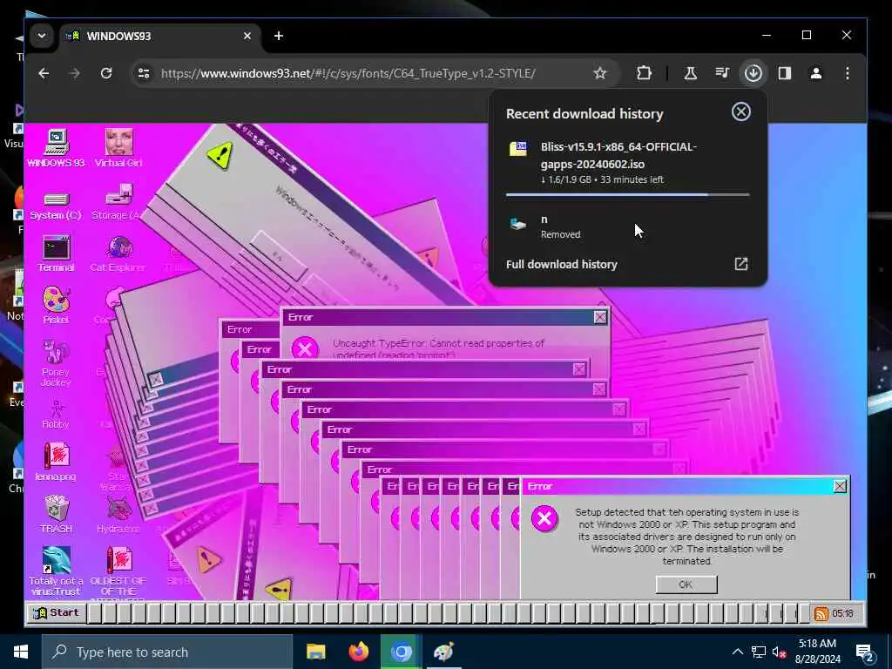892x669 pixels.
Task: Open File Explorer from the taskbar
Action: (315, 652)
